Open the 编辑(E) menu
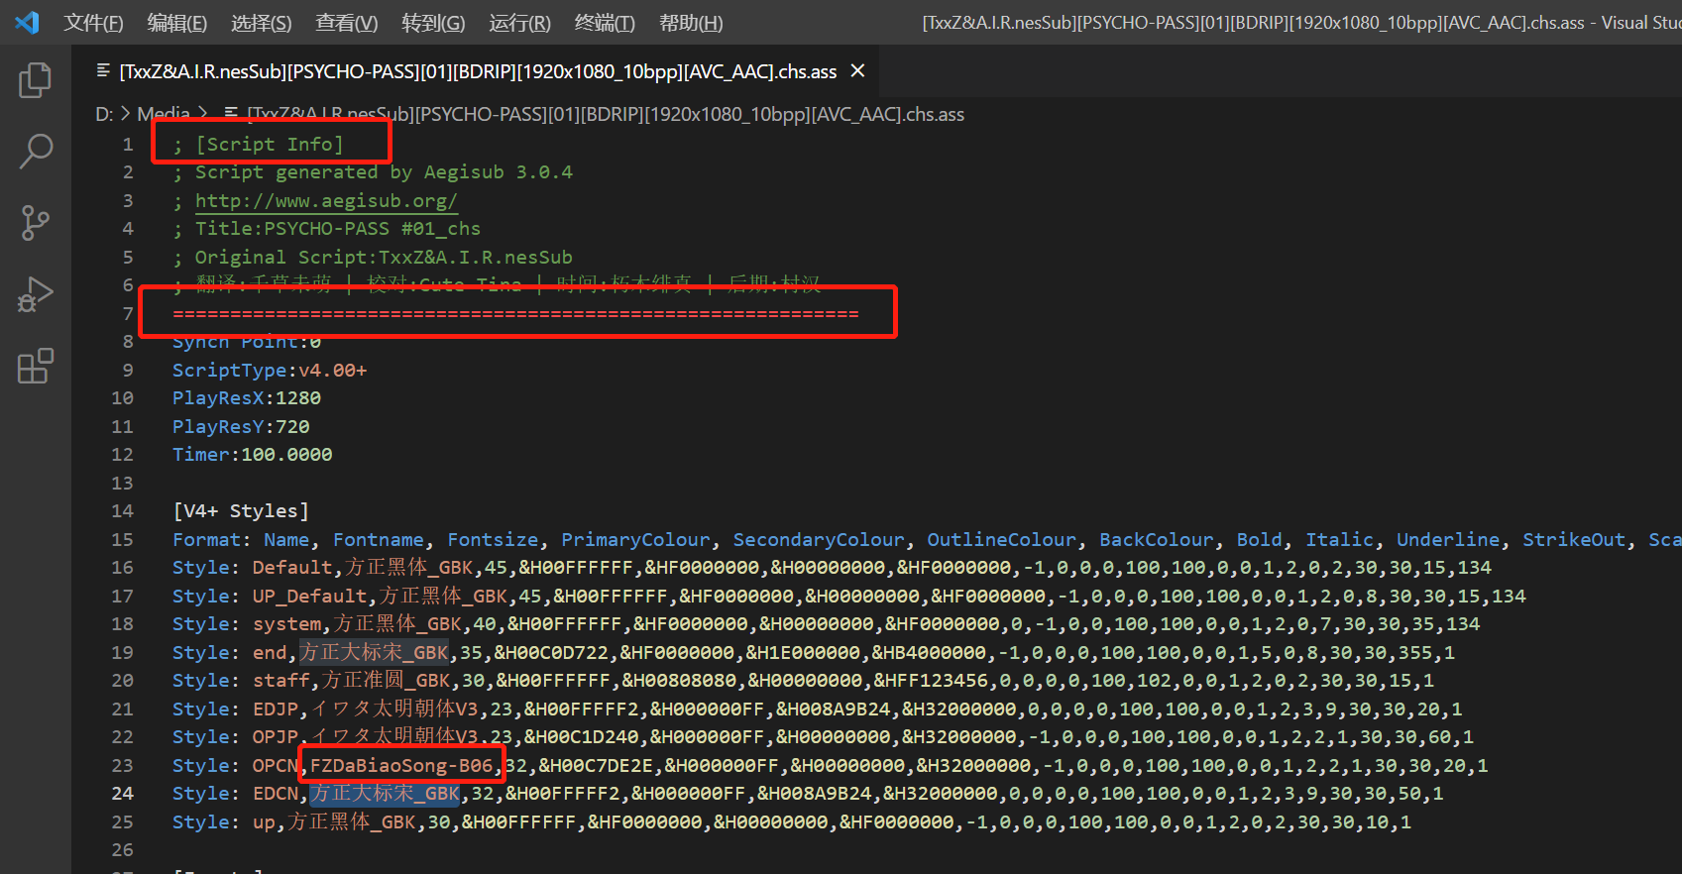 coord(176,23)
